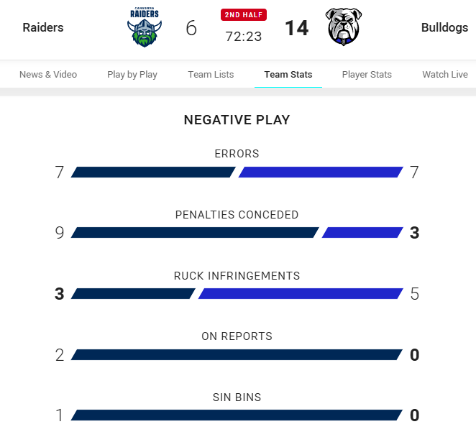This screenshot has height=437, width=476.
Task: Click the Canberra Raiders team logo
Action: (145, 27)
